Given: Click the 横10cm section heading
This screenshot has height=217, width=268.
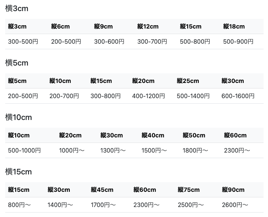Looking at the screenshot, I should (x=19, y=117).
